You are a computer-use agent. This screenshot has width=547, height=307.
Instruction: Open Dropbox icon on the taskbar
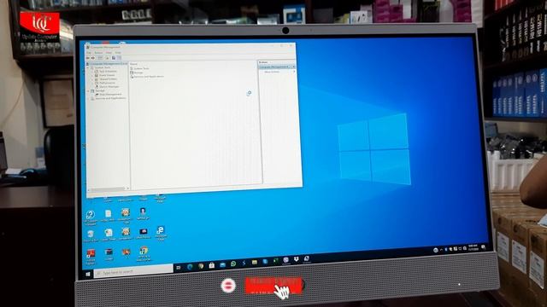(297, 259)
